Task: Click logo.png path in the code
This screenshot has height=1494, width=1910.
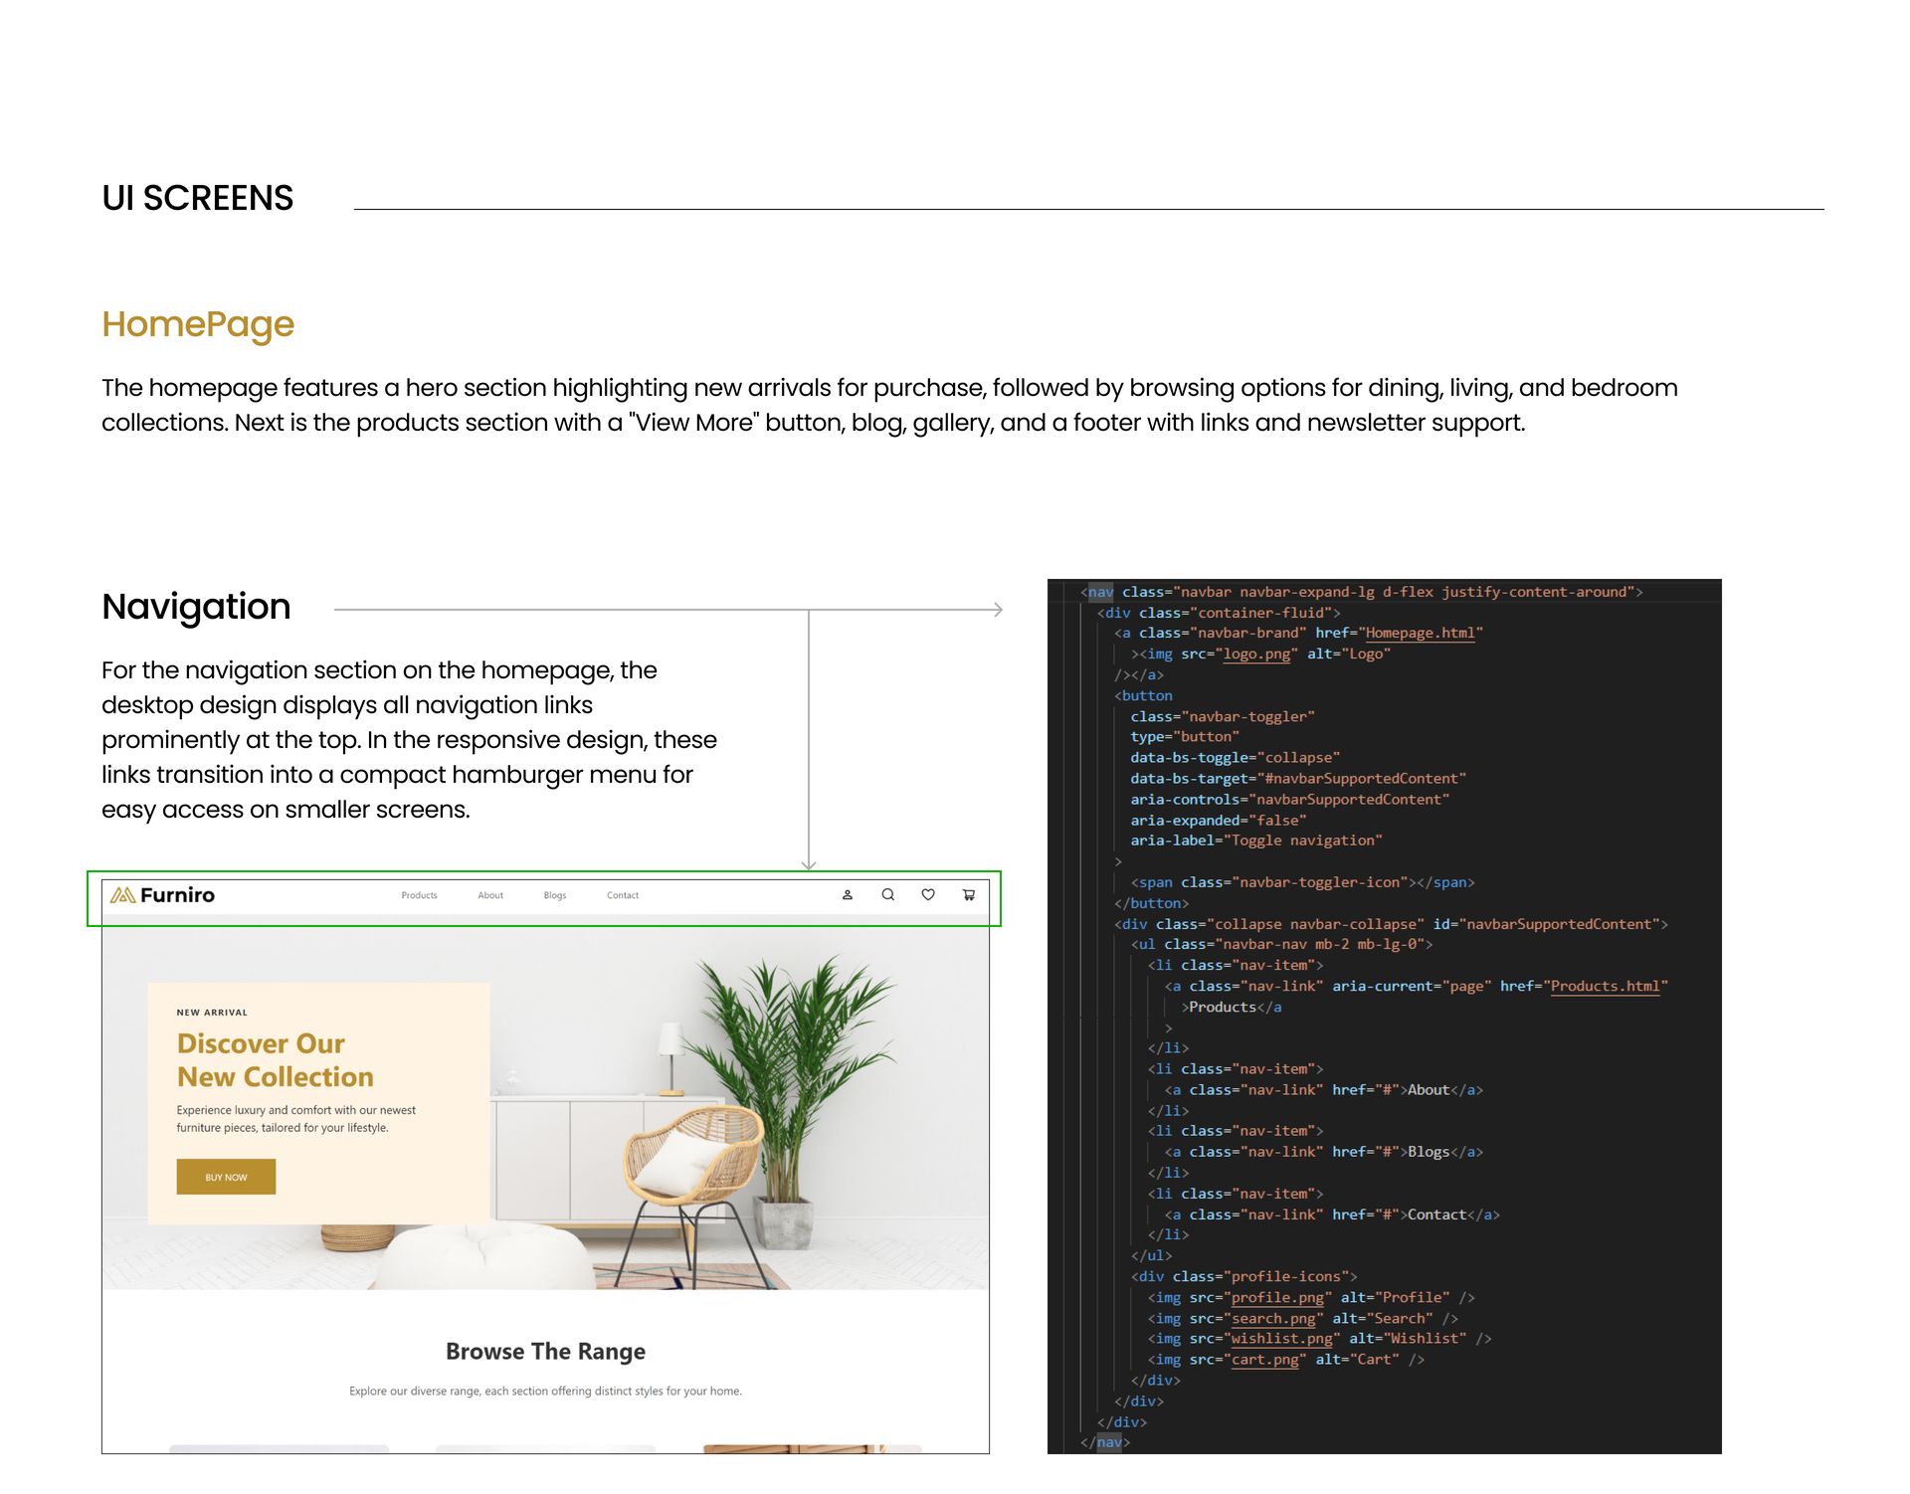Action: [1256, 654]
